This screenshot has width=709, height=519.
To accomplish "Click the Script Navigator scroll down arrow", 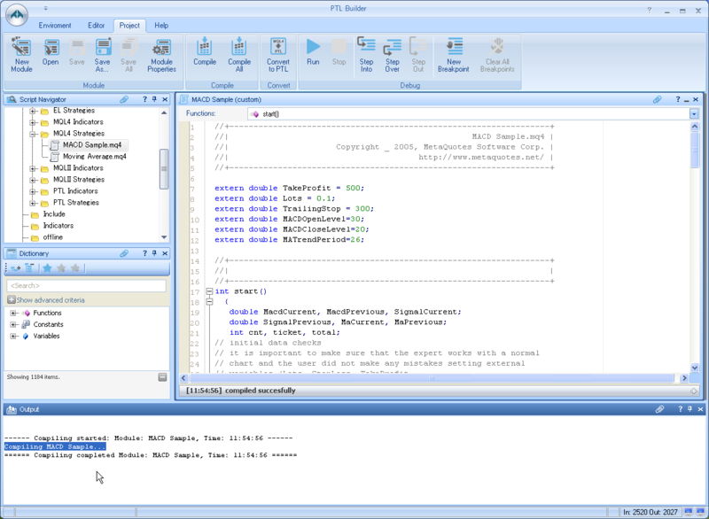I will click(164, 237).
